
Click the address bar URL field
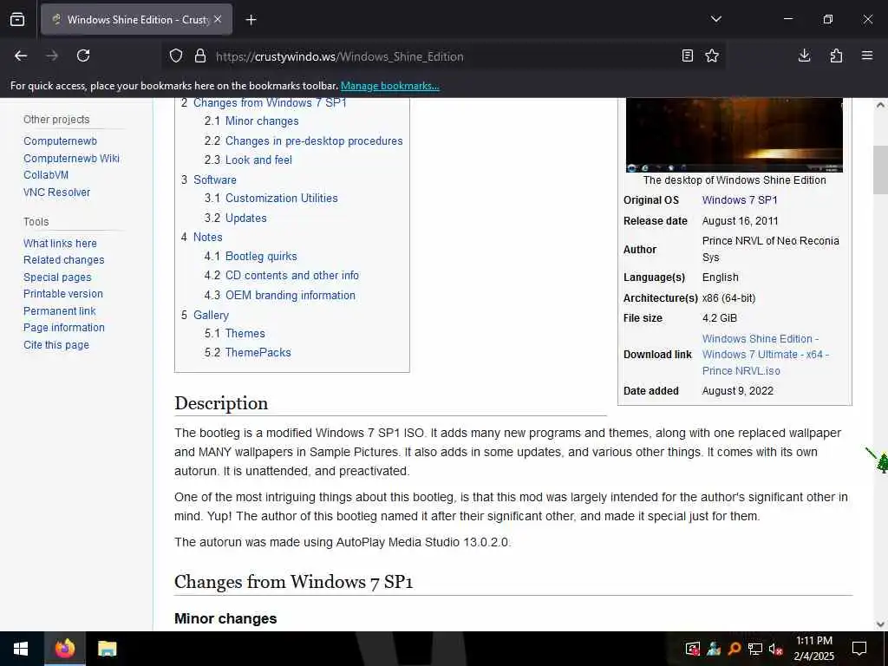[x=441, y=56]
